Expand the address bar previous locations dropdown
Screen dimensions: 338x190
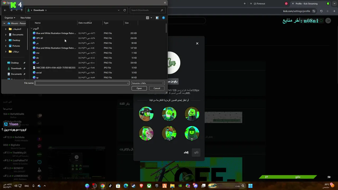point(119,10)
